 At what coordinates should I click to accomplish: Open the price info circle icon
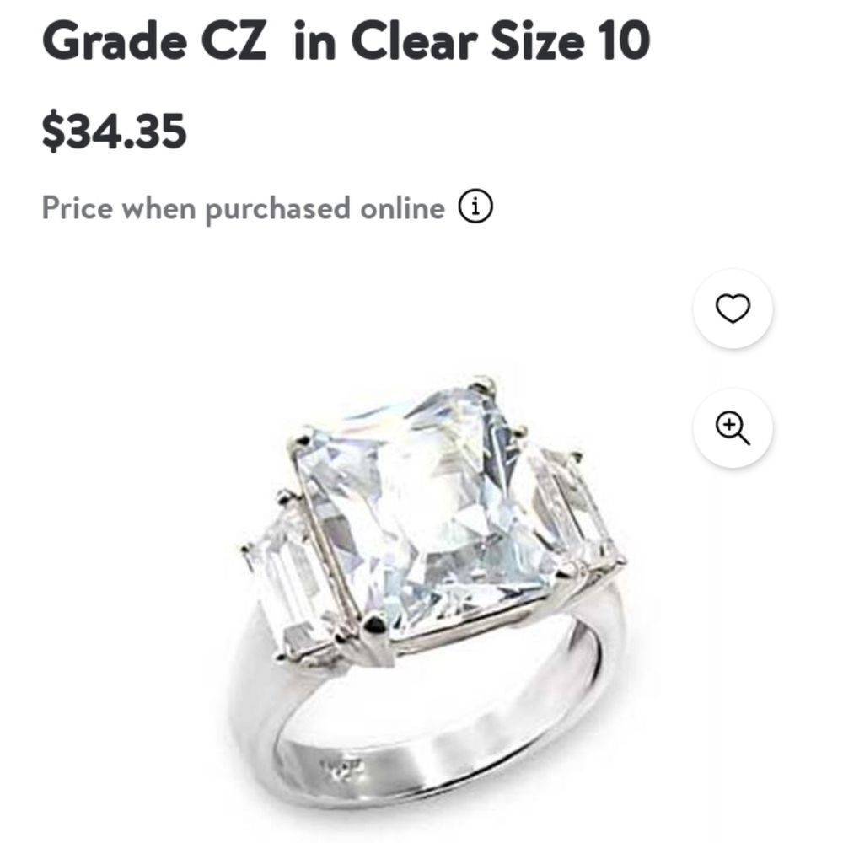475,207
